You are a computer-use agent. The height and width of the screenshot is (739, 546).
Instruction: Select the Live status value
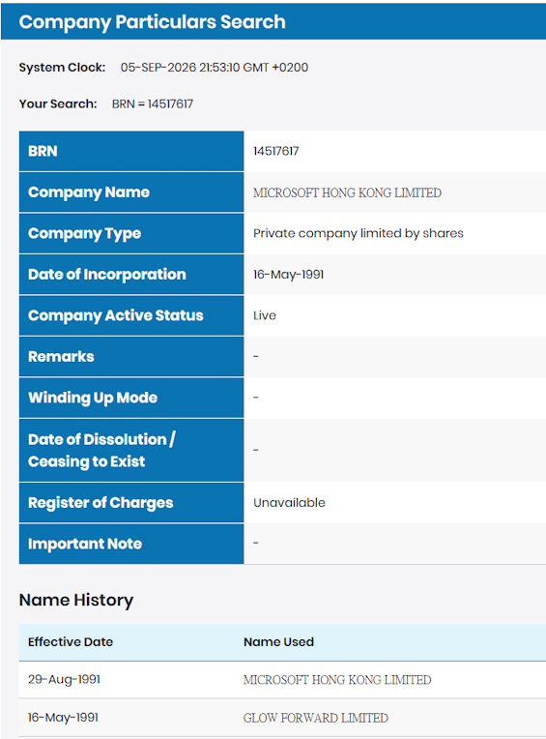pos(265,315)
